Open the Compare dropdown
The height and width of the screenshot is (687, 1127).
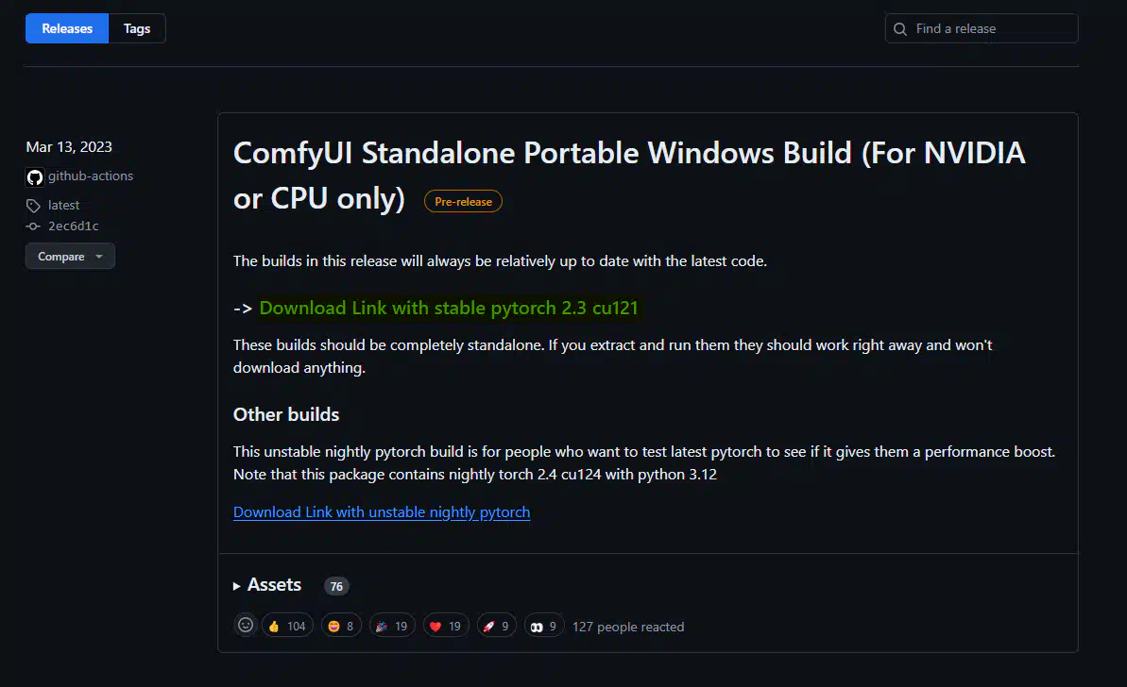(71, 257)
